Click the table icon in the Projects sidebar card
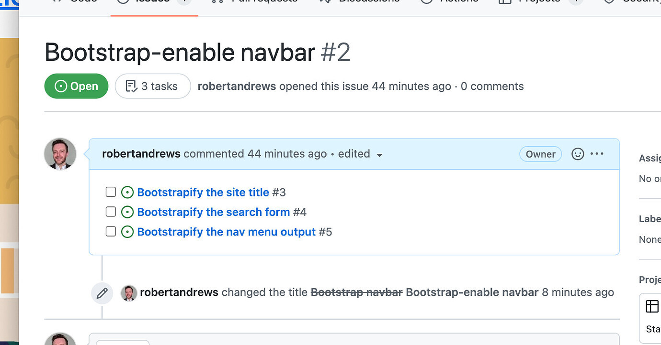The height and width of the screenshot is (345, 661). point(652,306)
